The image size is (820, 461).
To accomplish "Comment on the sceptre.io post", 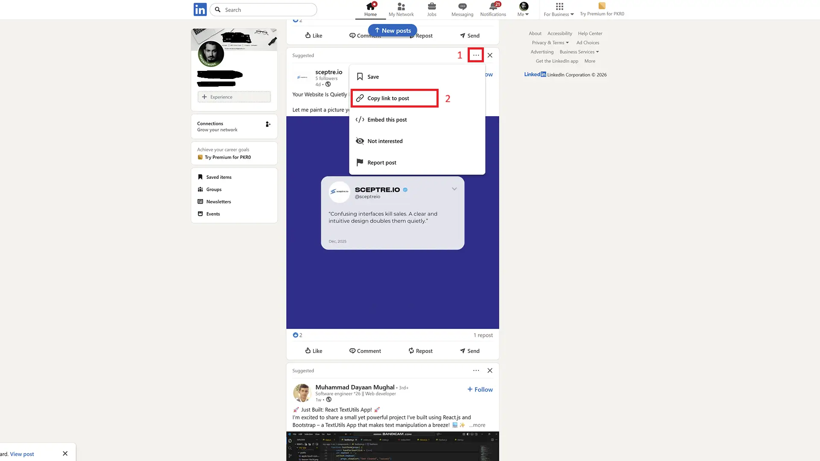I will click(365, 351).
